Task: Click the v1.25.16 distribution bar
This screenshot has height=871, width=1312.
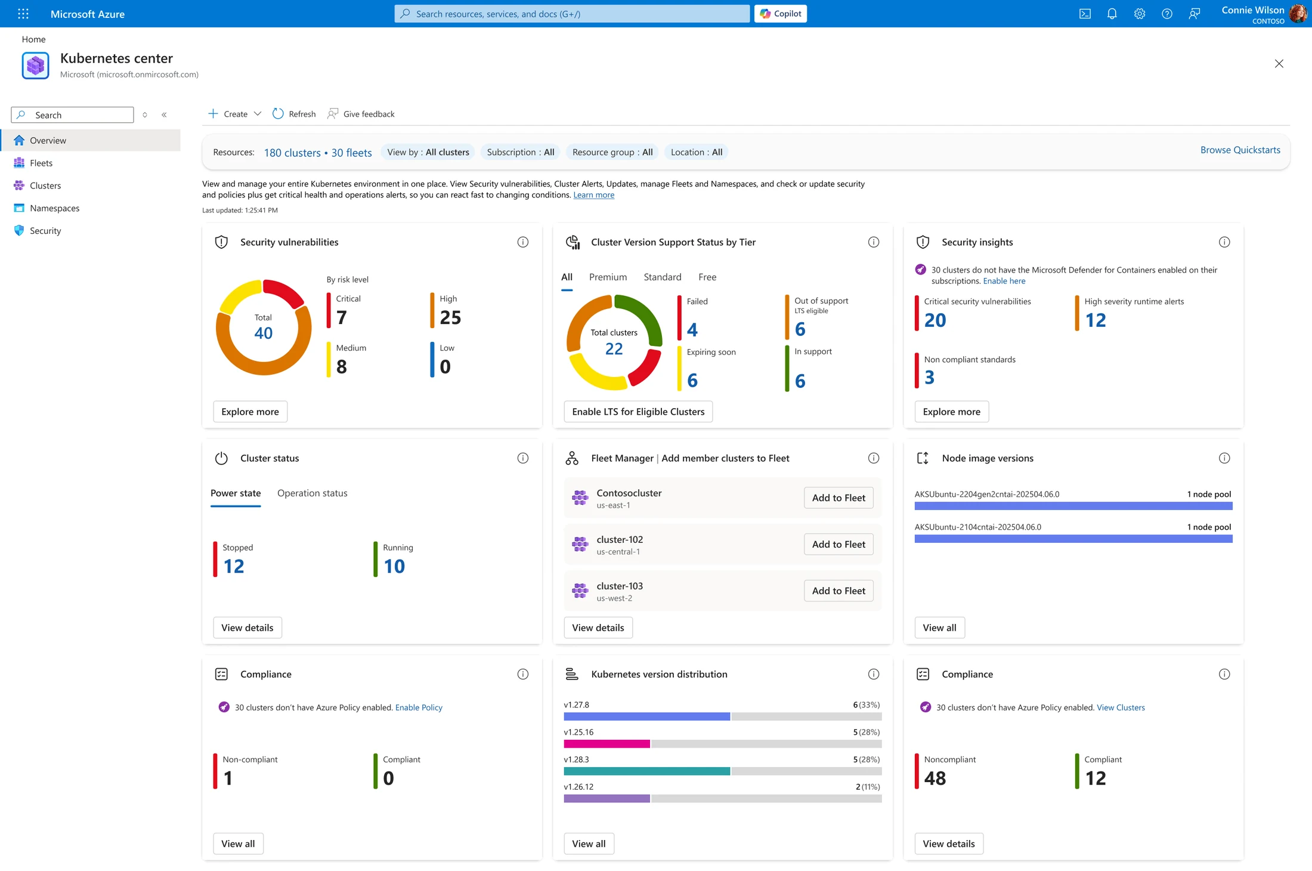Action: (x=722, y=744)
